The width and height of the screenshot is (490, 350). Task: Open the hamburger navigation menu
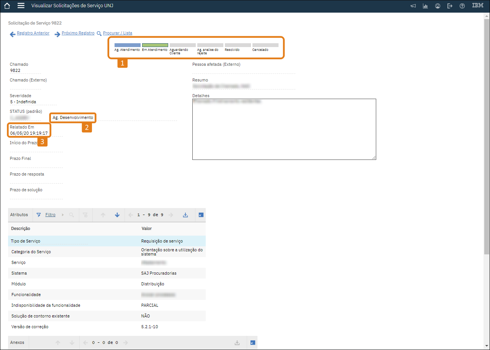point(21,6)
